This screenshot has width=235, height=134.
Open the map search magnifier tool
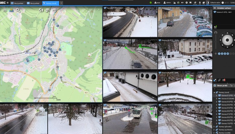(18, 10)
